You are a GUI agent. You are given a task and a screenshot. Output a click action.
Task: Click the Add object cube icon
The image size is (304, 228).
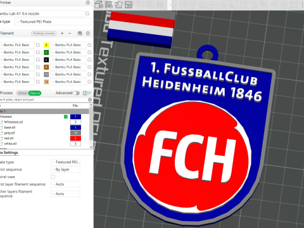[99, 4]
